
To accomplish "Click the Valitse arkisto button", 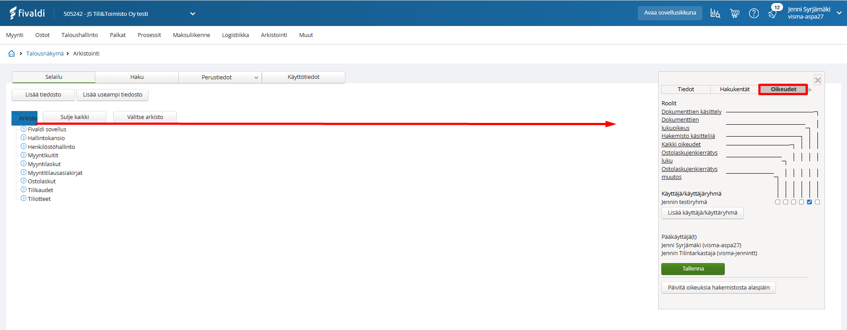I will pyautogui.click(x=145, y=117).
